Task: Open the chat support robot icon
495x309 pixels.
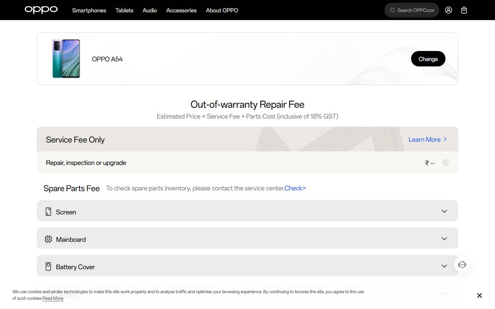Action: (462, 265)
